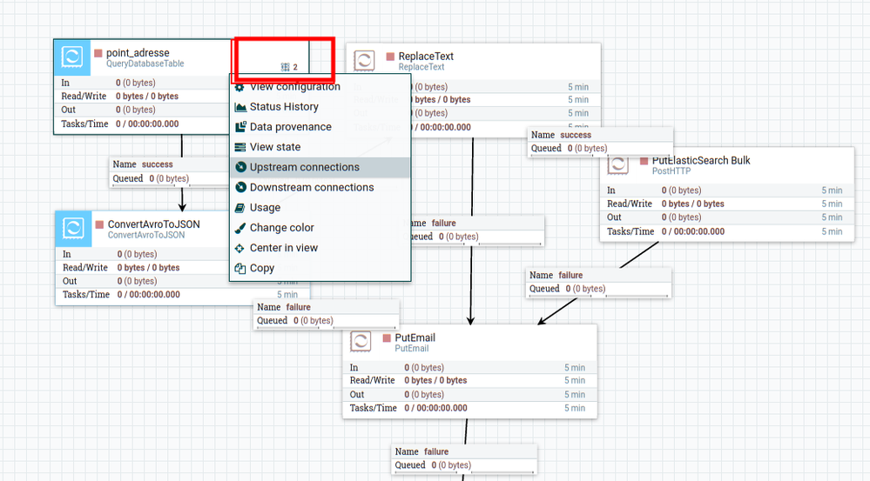870x481 pixels.
Task: Click the ReplaceText processor icon
Action: [x=364, y=60]
